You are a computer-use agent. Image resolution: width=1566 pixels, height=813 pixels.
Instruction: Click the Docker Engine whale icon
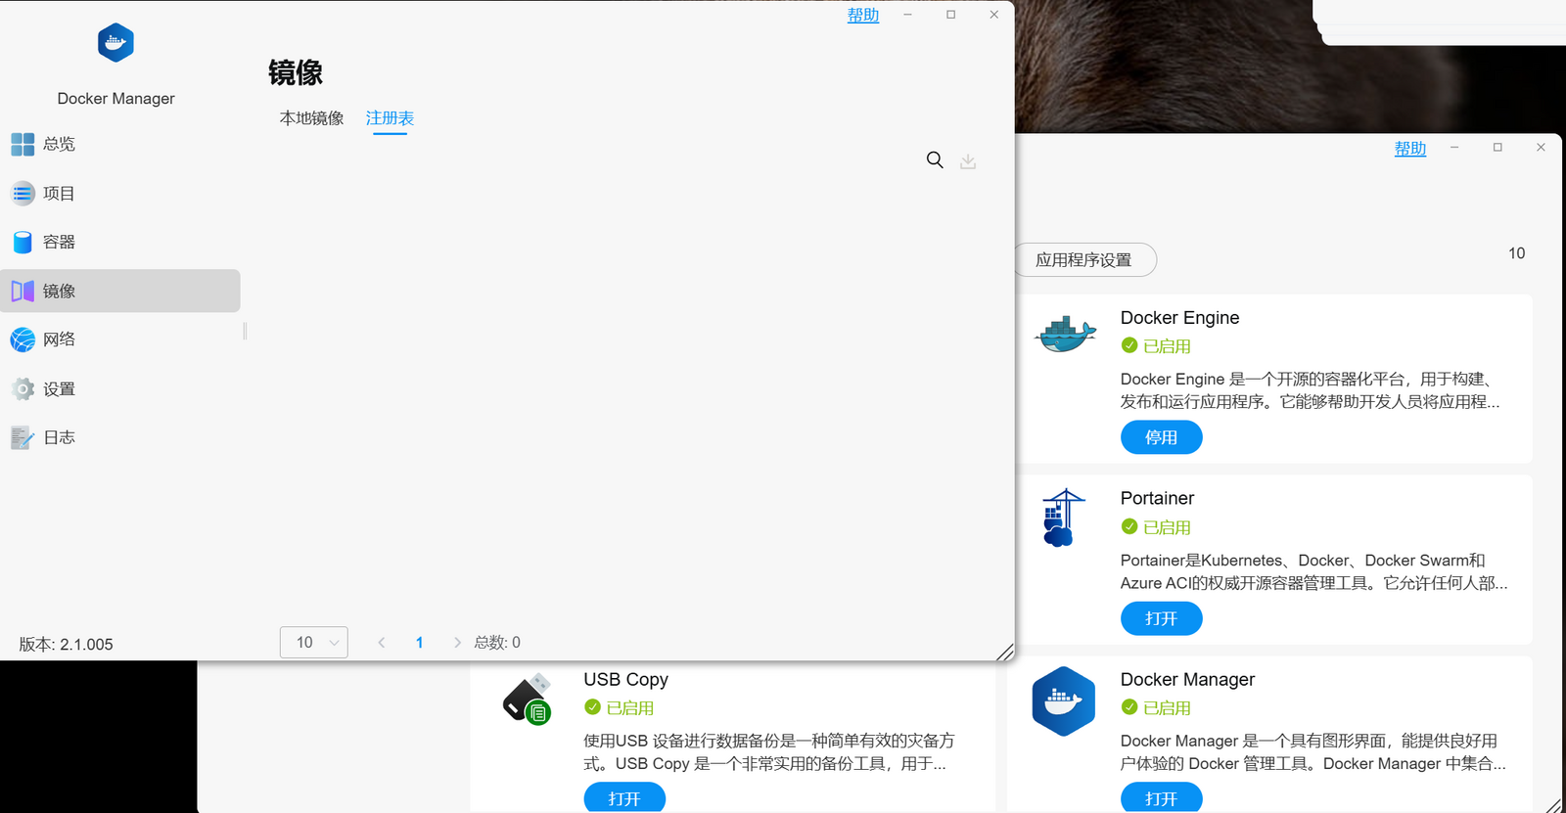(x=1066, y=335)
